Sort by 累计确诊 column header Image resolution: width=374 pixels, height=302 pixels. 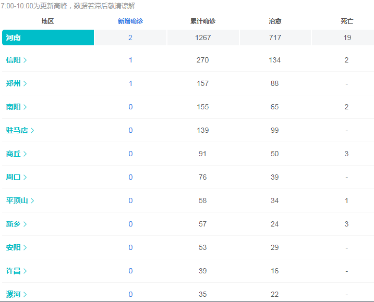203,21
